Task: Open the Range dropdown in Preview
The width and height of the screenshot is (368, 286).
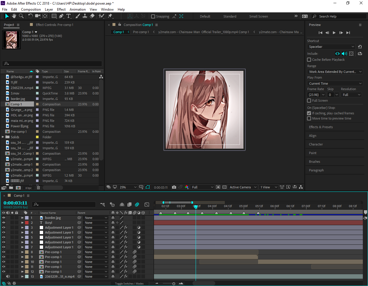Action: click(335, 72)
